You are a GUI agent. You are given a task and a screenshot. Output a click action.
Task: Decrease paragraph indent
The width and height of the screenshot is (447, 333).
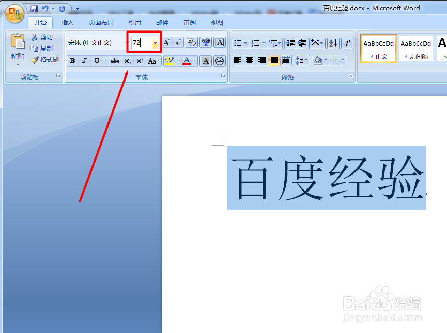point(290,43)
